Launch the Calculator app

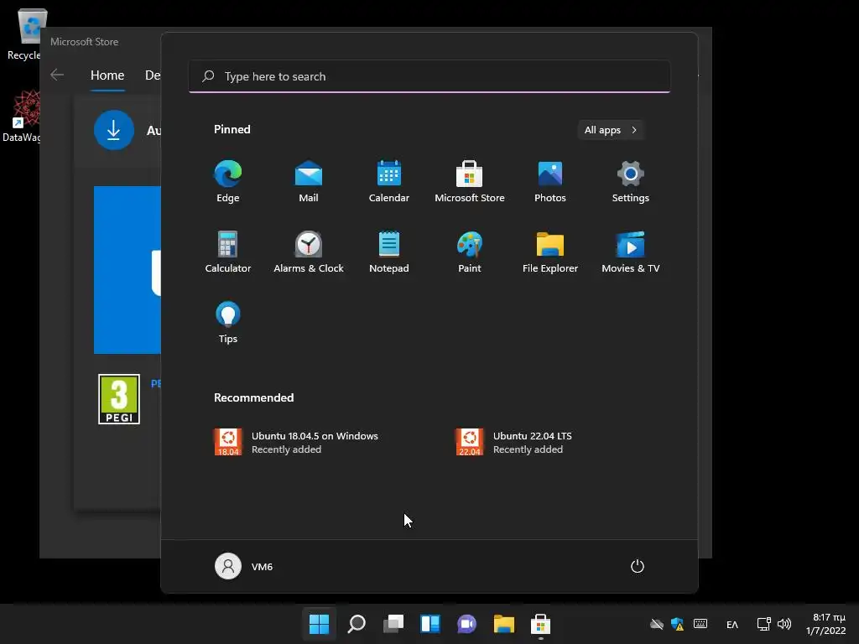(228, 252)
